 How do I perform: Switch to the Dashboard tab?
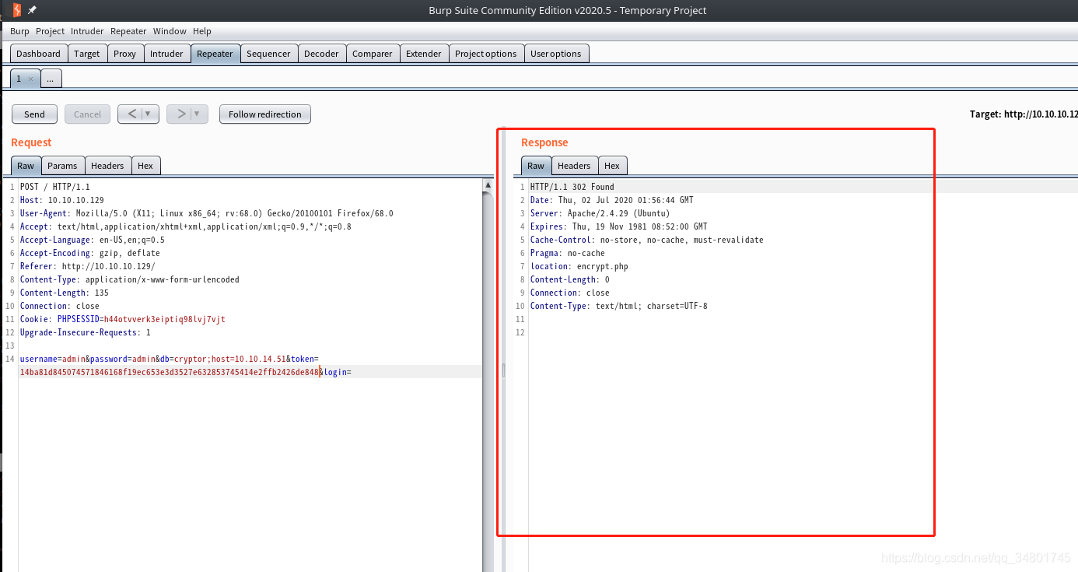coord(38,54)
